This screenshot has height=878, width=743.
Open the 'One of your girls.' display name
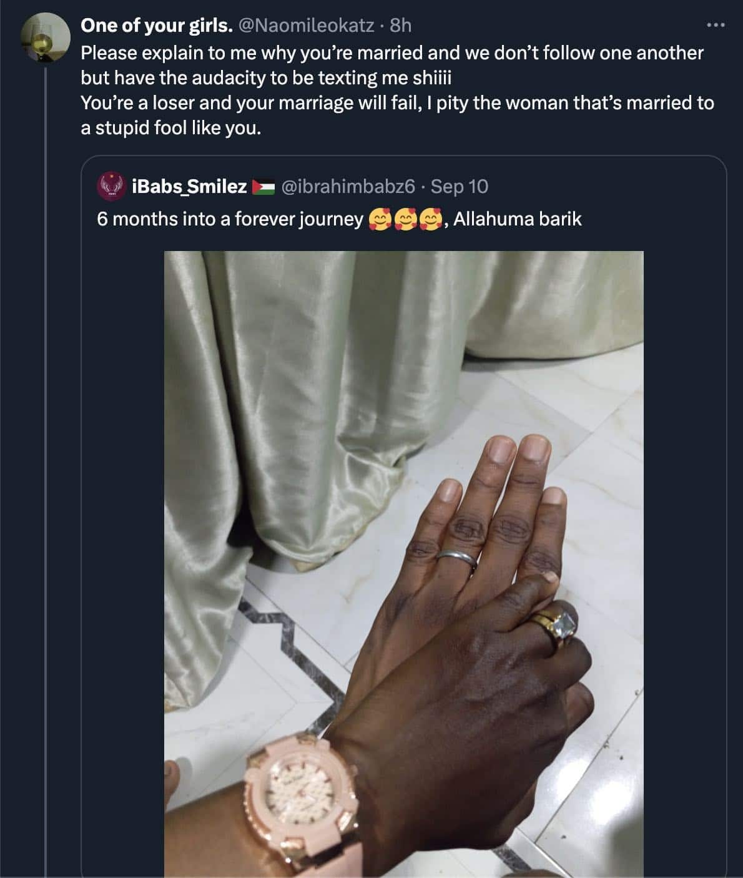(x=157, y=25)
